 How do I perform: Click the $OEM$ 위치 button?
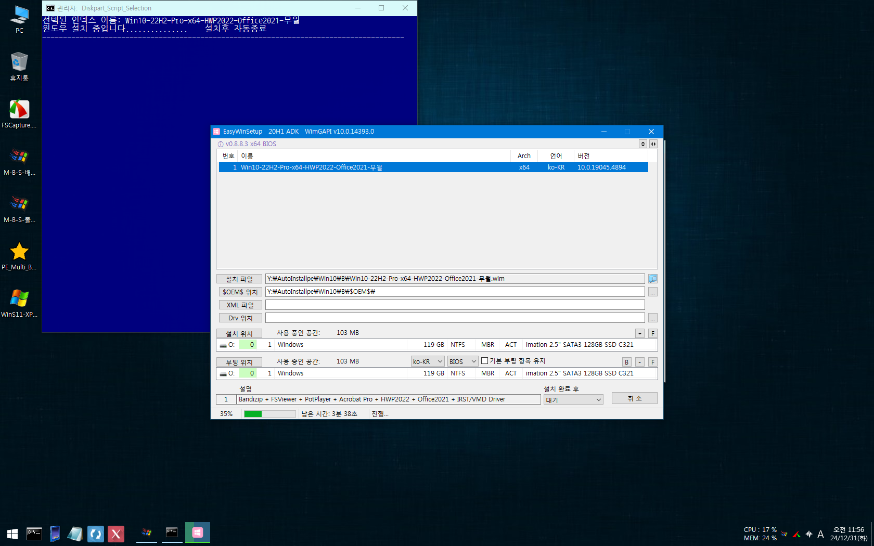pyautogui.click(x=240, y=292)
